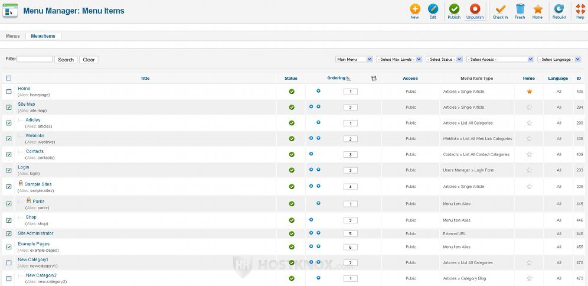Sort by the Ordering column header

(x=336, y=78)
